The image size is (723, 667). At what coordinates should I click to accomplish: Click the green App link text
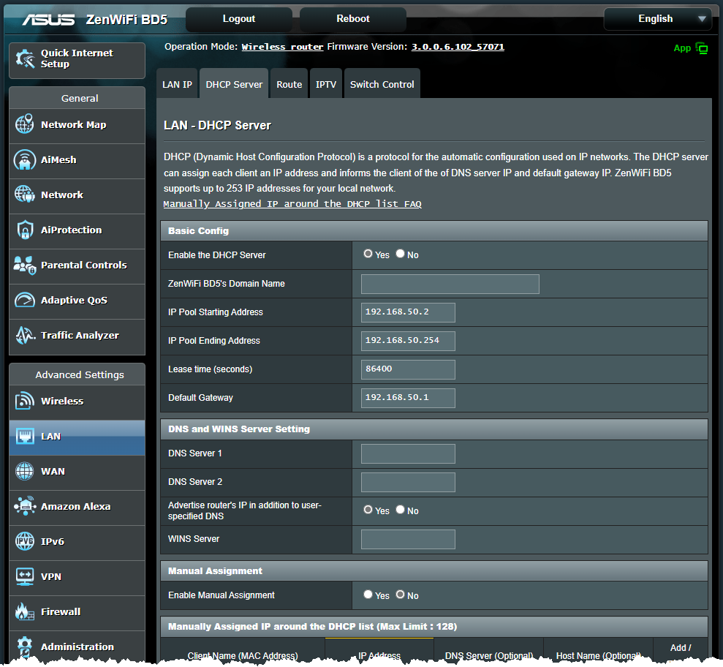pyautogui.click(x=682, y=48)
